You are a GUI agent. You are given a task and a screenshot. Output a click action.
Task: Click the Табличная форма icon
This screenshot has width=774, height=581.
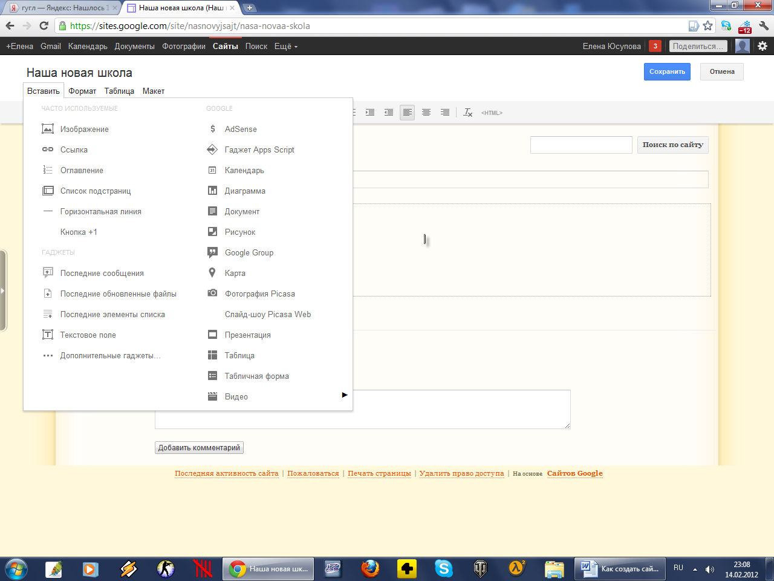point(212,376)
